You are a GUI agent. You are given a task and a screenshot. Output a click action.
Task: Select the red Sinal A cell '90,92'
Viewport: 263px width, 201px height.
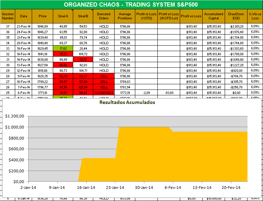pos(63,65)
